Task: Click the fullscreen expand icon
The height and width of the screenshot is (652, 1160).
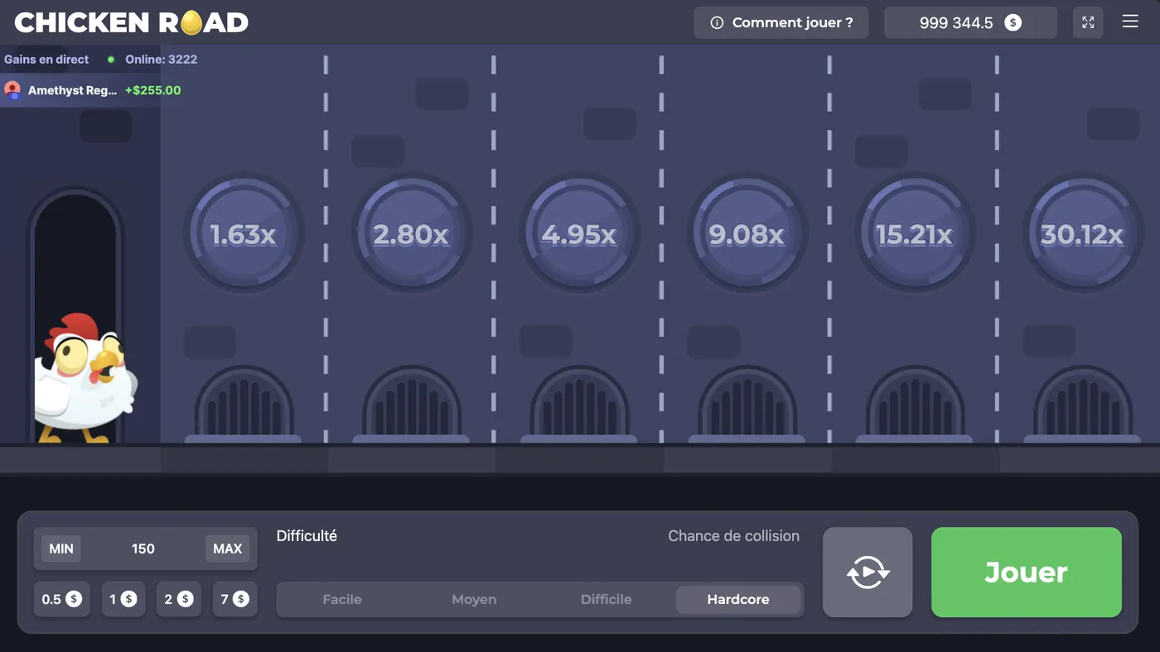Action: [x=1088, y=22]
